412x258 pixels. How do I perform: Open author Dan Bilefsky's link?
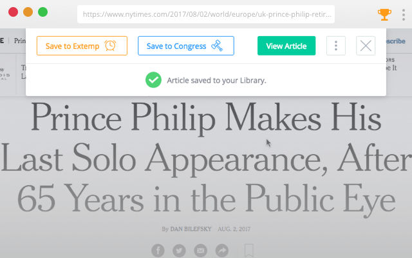(x=191, y=229)
